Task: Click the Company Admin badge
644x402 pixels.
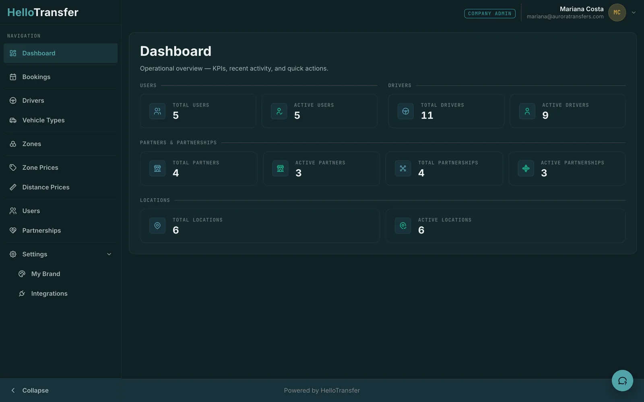Action: [490, 14]
